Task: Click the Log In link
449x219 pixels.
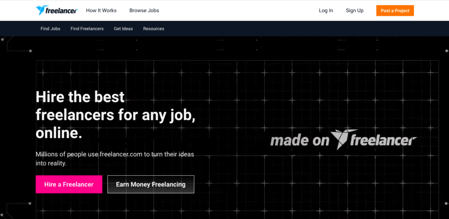Action: tap(326, 11)
